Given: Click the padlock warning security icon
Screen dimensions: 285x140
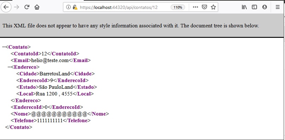Looking at the screenshot, I should (75, 7).
